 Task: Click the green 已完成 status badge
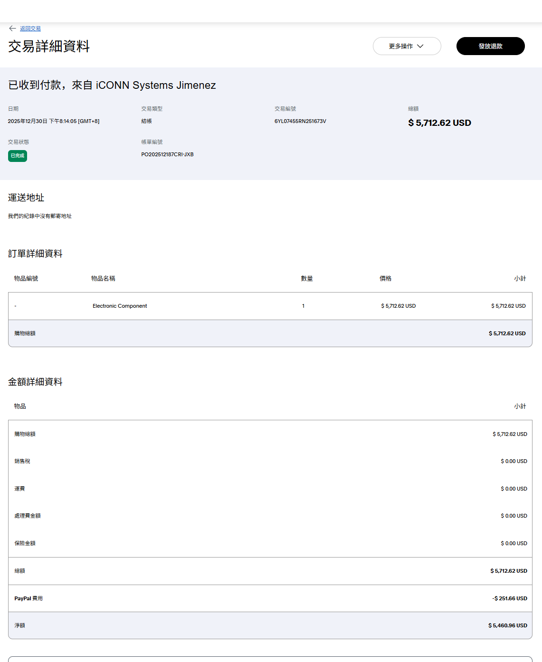18,156
